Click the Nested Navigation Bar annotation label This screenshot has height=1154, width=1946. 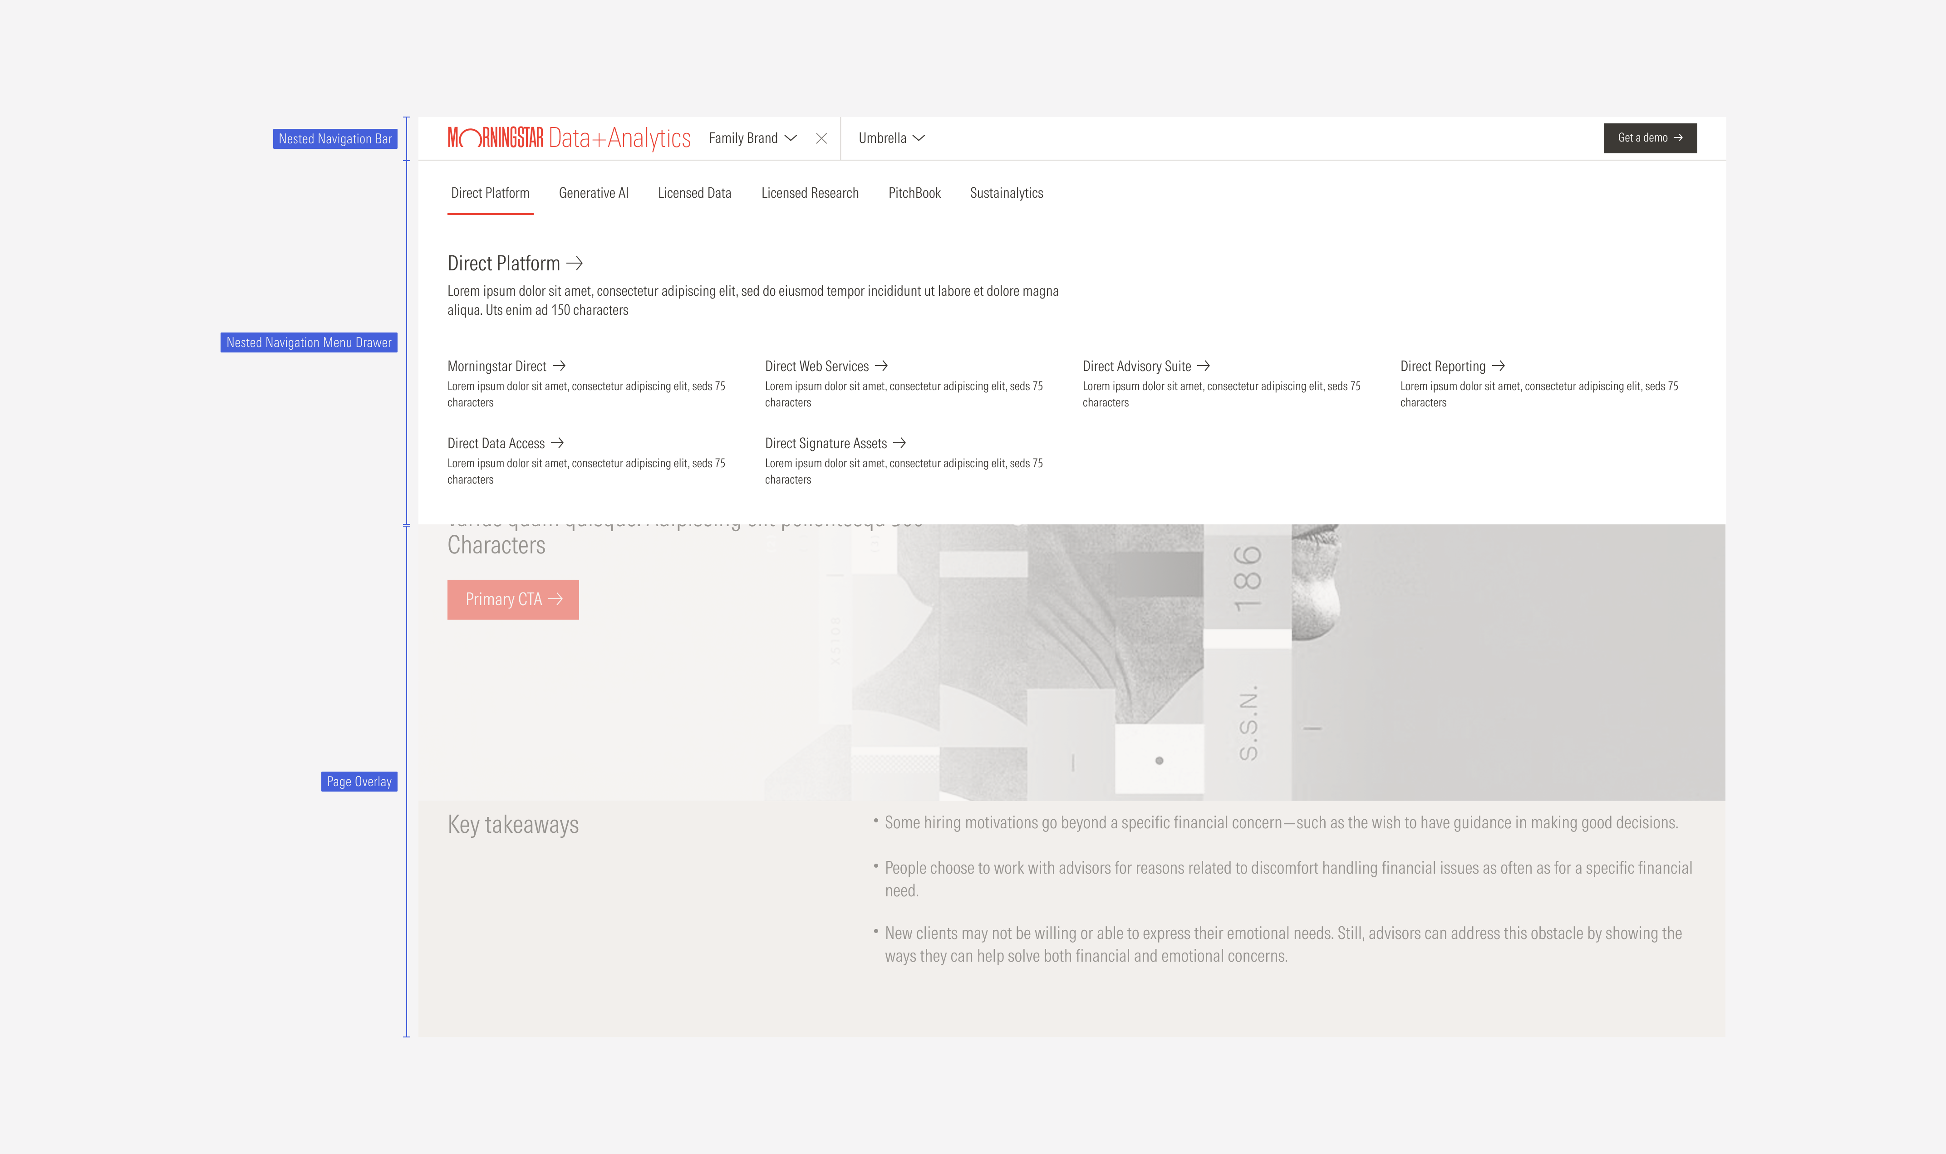[x=335, y=139]
